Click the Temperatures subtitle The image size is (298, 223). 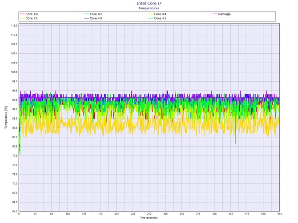pyautogui.click(x=149, y=8)
